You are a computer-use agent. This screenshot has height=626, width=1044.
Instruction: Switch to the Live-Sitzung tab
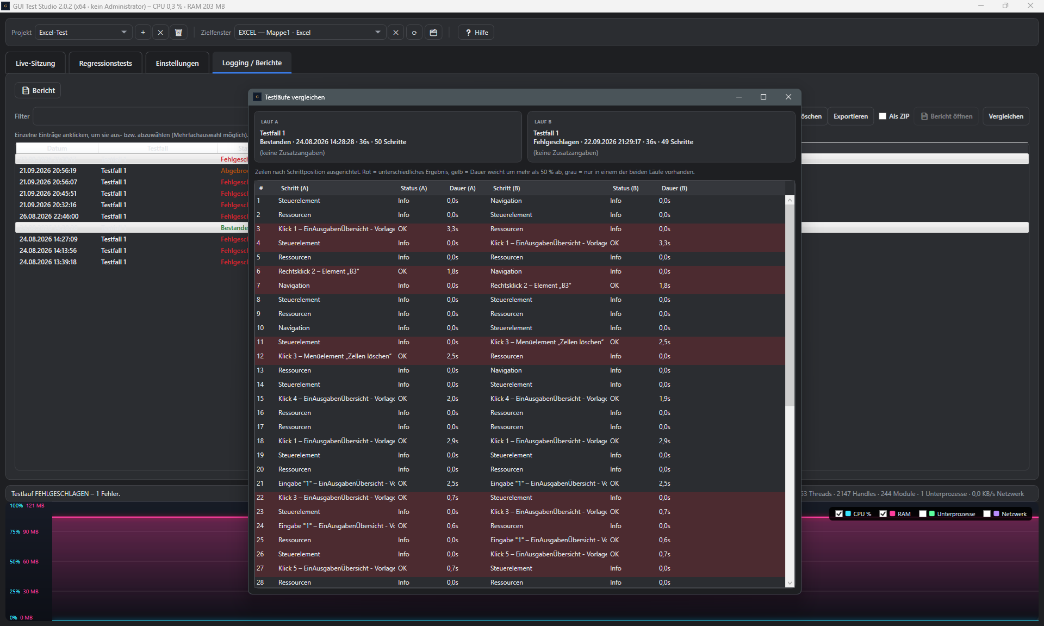coord(35,63)
